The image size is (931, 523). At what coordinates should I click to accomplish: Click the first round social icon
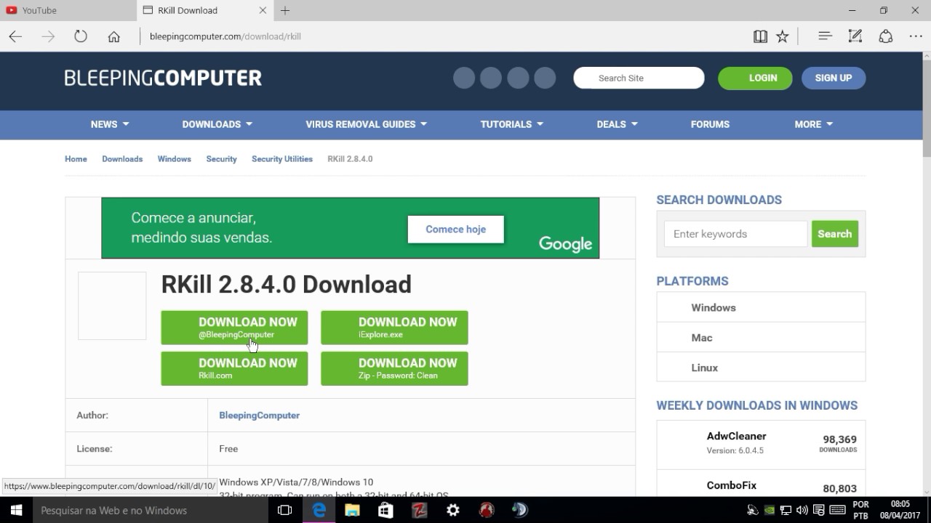[464, 78]
